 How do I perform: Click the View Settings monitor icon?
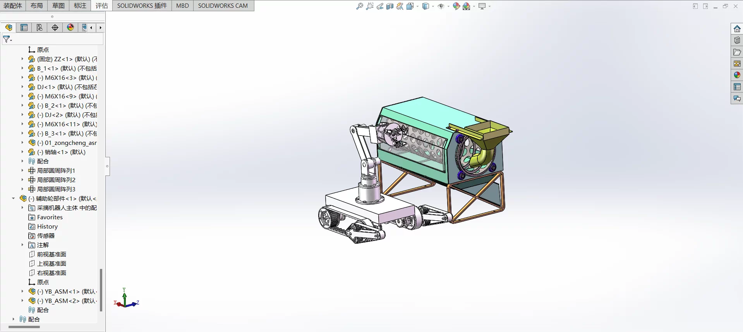pyautogui.click(x=482, y=6)
